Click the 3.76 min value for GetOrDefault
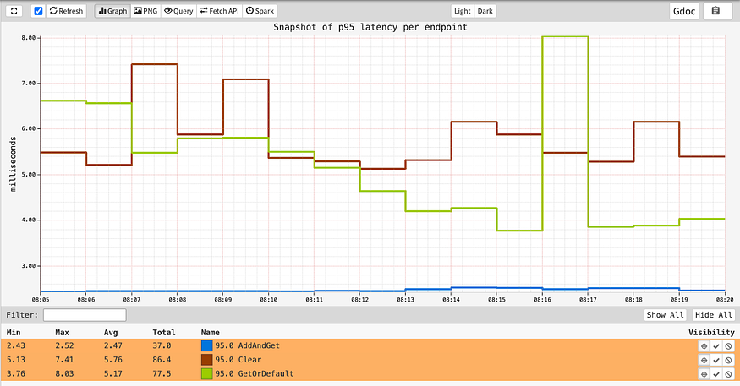The height and width of the screenshot is (386, 740). 16,373
